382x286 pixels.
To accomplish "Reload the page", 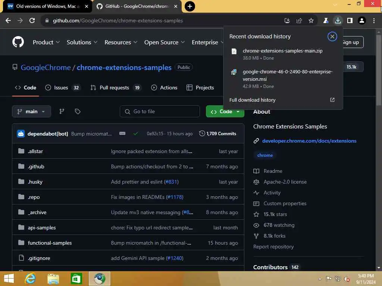I will click(x=32, y=21).
